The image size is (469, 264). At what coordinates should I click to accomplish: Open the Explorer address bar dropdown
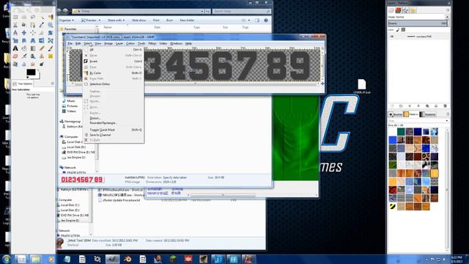pyautogui.click(x=202, y=11)
